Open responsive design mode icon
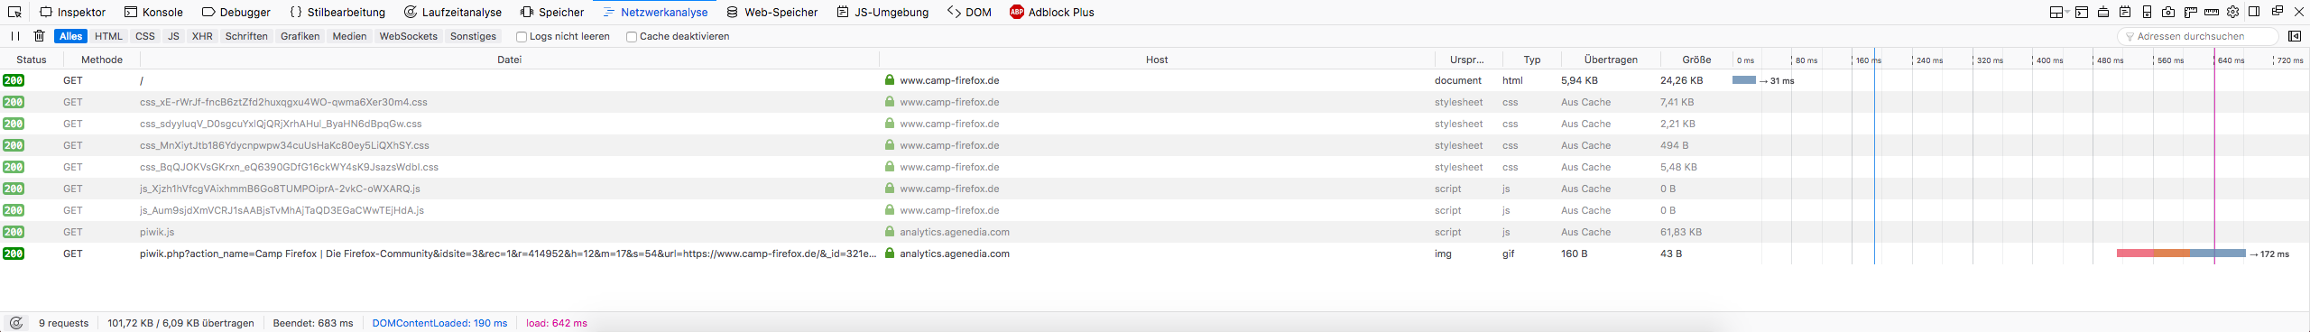This screenshot has width=2310, height=332. tap(2147, 12)
